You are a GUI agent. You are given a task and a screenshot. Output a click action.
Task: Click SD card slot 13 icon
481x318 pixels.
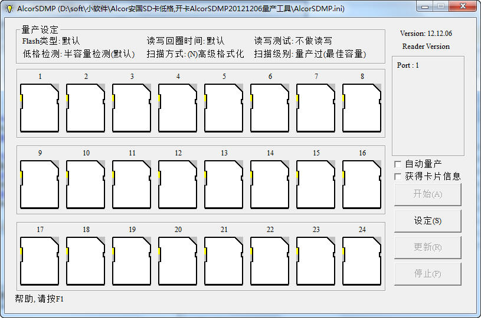pyautogui.click(x=224, y=184)
